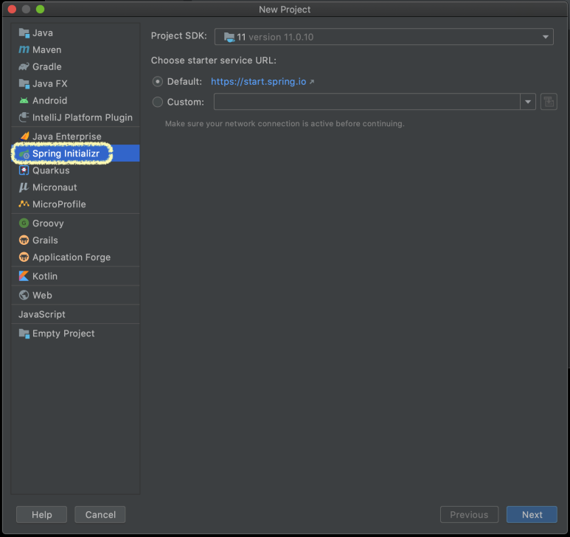Select the Quarkus icon

24,170
